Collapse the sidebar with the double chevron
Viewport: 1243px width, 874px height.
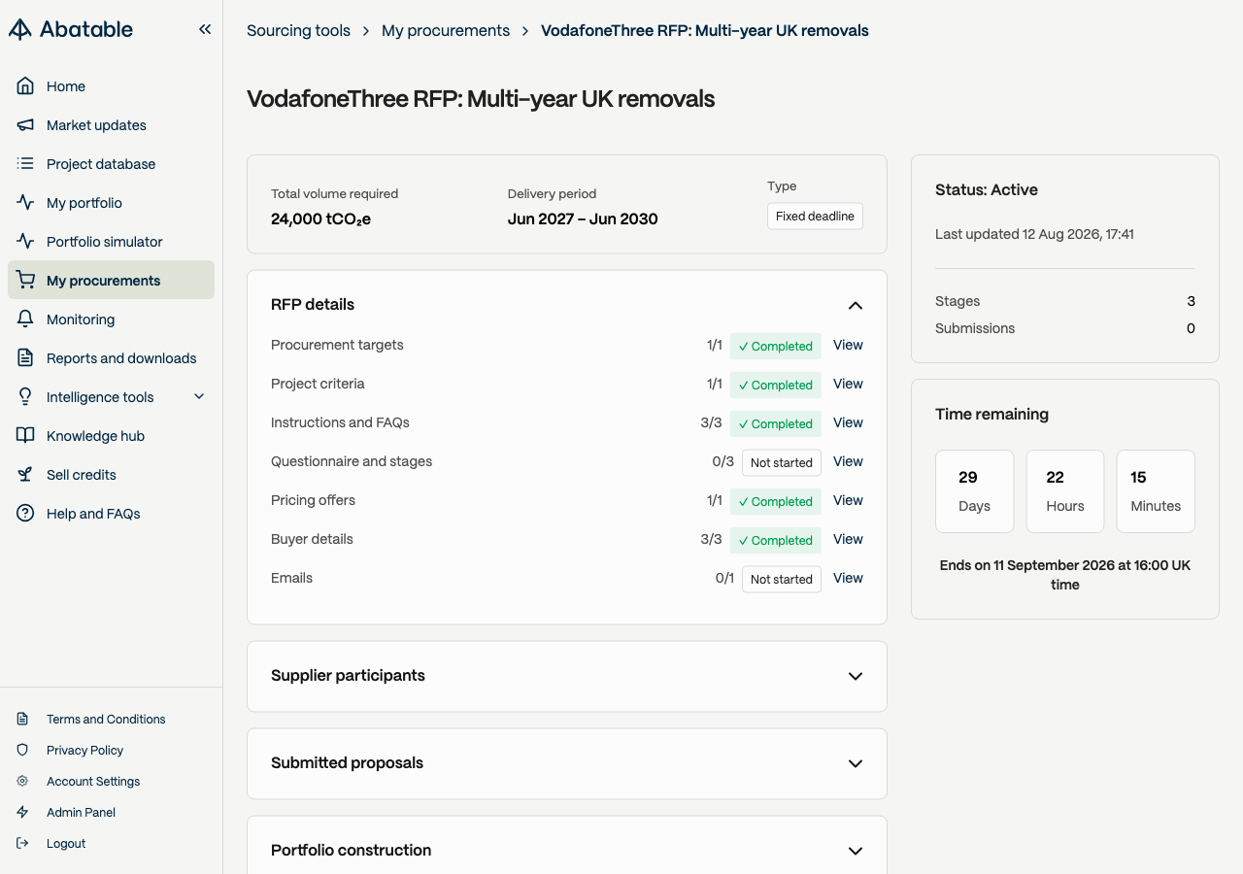coord(205,29)
